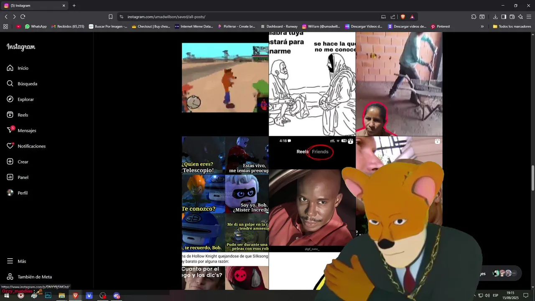Open Brave Rewards triangle icon
Viewport: 535px width, 301px height.
click(412, 17)
